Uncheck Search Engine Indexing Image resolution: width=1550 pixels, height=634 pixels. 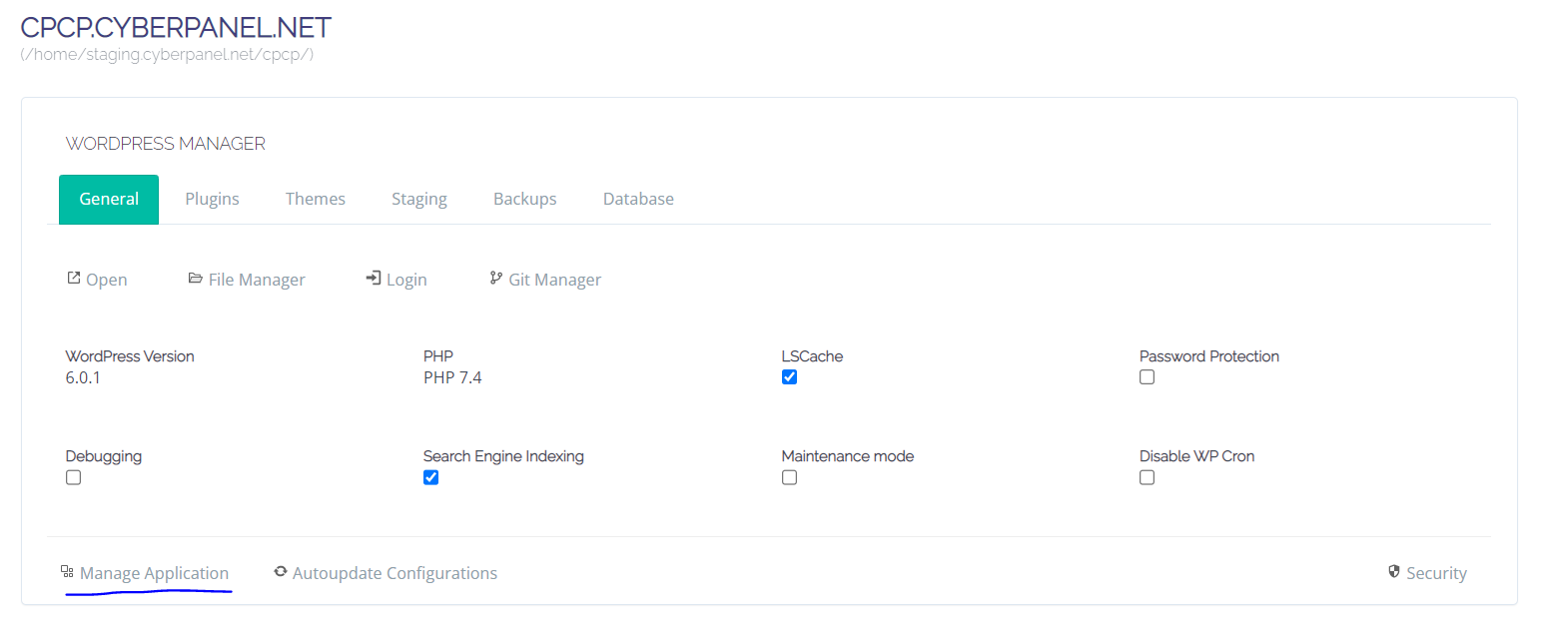click(430, 477)
